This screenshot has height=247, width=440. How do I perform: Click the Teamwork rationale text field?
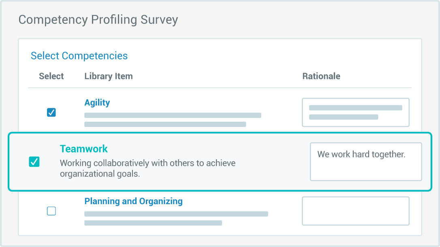(x=365, y=162)
